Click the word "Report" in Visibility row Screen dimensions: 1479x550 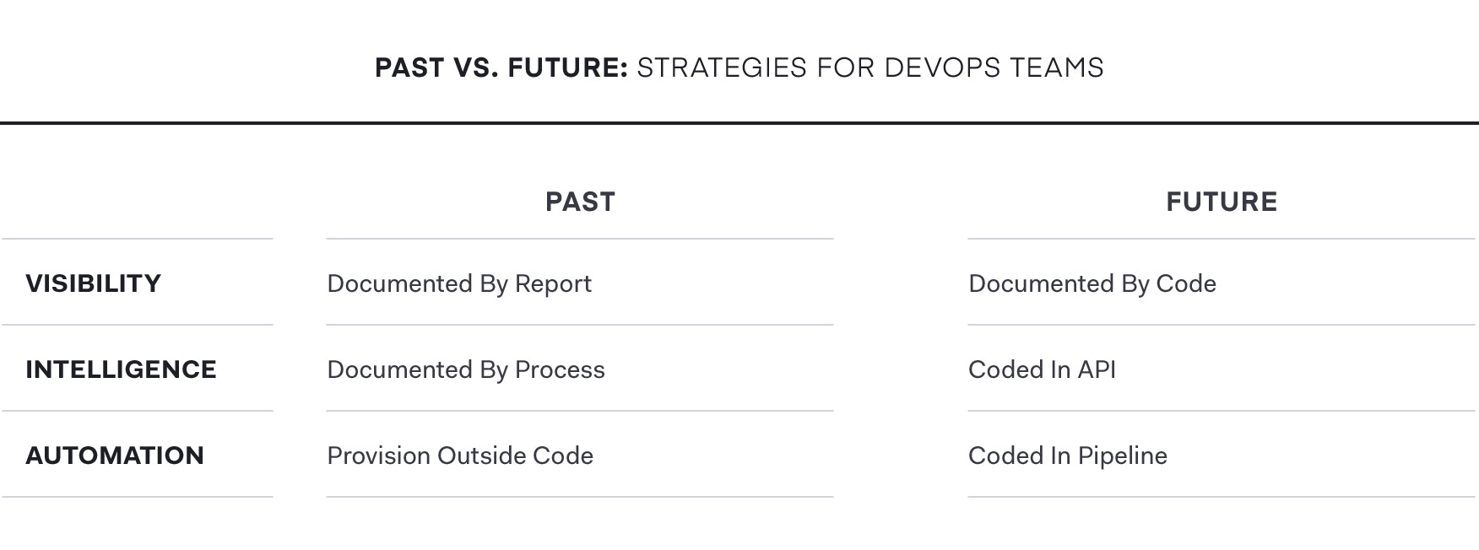[553, 283]
